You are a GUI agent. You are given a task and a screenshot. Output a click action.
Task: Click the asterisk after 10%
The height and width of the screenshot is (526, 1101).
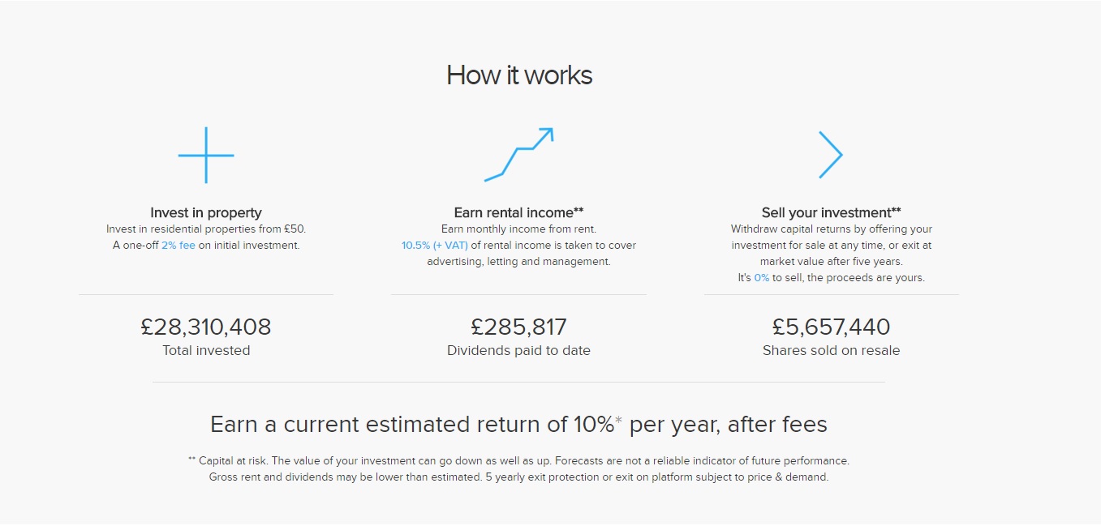tap(618, 420)
